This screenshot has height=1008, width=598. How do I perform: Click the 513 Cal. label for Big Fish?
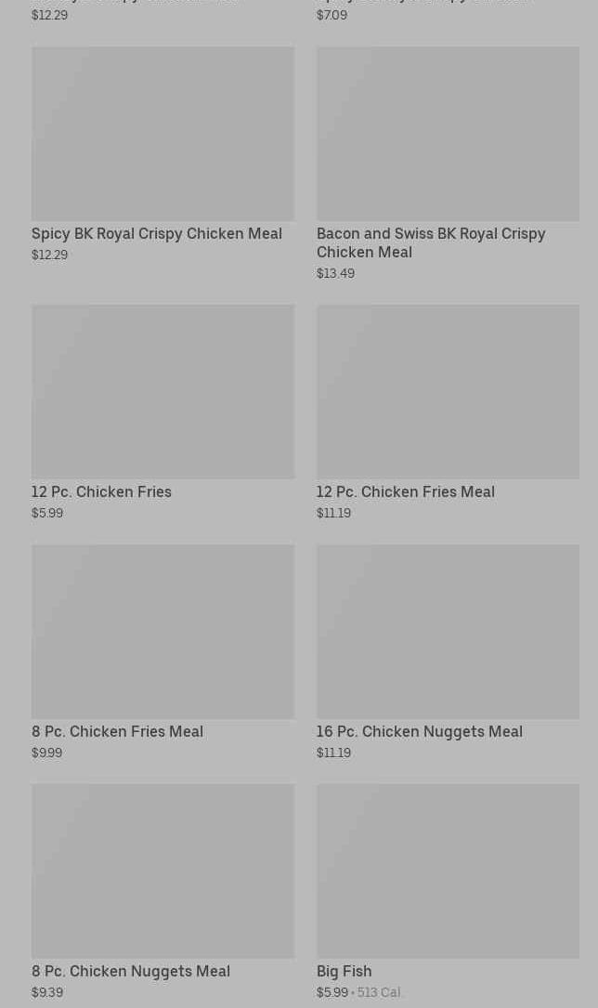(x=380, y=993)
